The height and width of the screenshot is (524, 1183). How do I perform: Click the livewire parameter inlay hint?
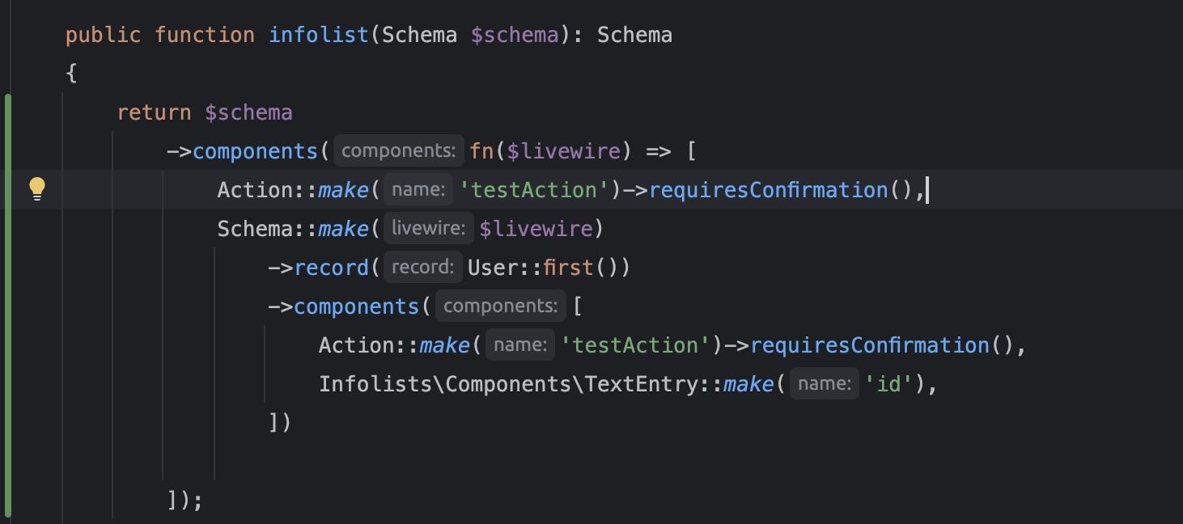428,229
